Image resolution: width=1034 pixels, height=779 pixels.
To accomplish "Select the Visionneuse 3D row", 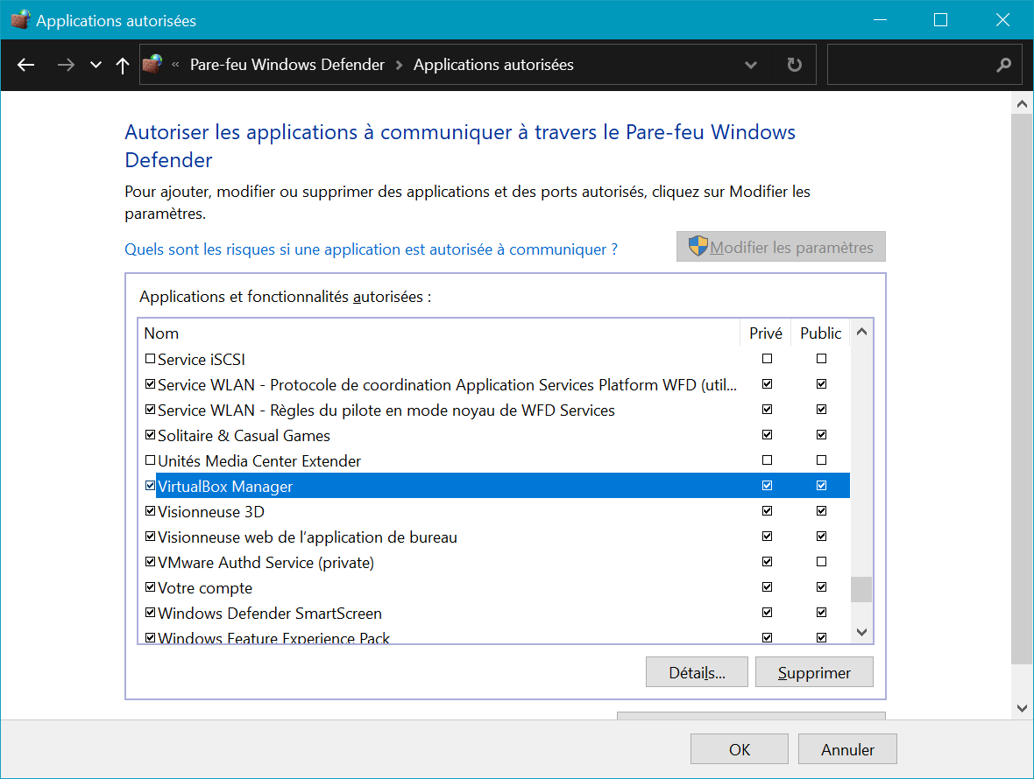I will coord(494,511).
